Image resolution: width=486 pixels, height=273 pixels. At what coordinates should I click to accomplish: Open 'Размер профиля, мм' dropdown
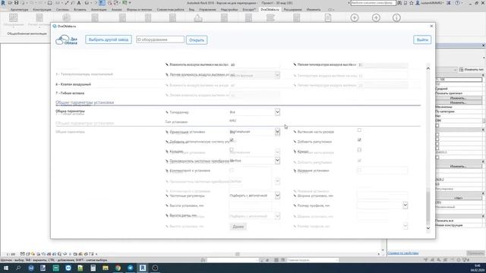405,206
